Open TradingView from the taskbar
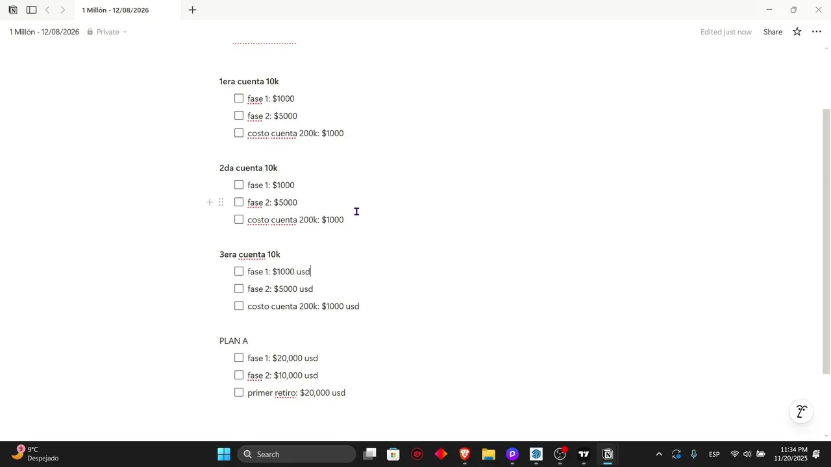 pyautogui.click(x=584, y=454)
